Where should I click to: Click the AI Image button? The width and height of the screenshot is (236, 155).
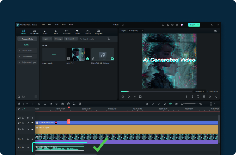pyautogui.click(x=58, y=39)
